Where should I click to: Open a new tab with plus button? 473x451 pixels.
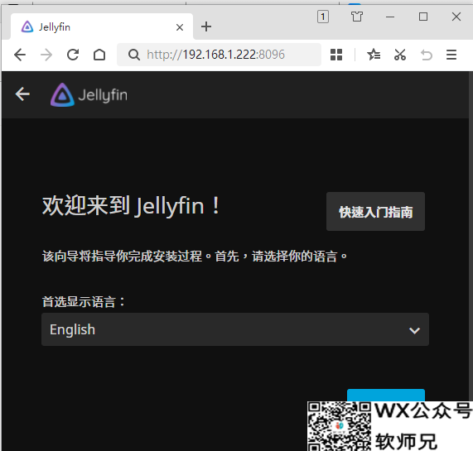(x=206, y=26)
